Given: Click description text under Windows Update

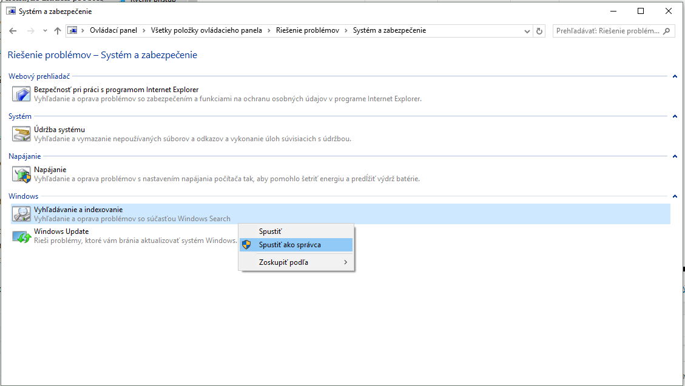Looking at the screenshot, I should pos(135,241).
